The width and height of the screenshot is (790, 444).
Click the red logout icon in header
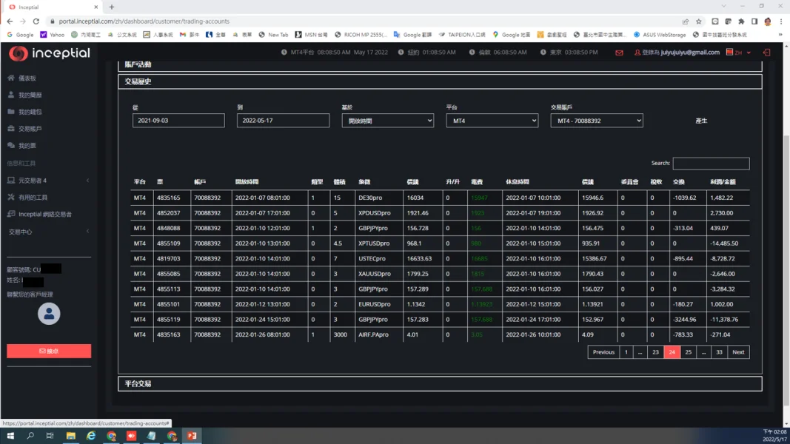[766, 53]
